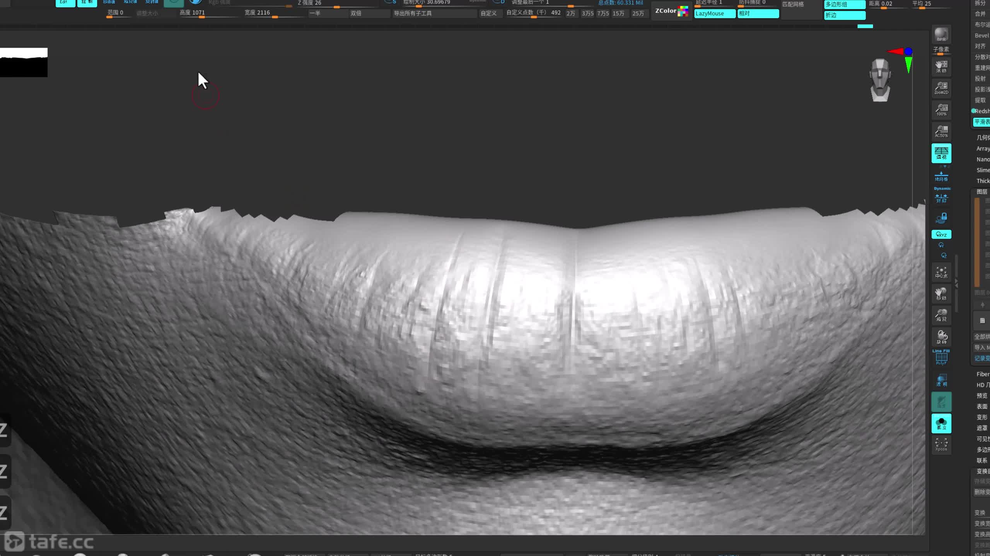This screenshot has height=556, width=990.
Task: Click the red X-axis cone of gizmo
Action: click(895, 51)
